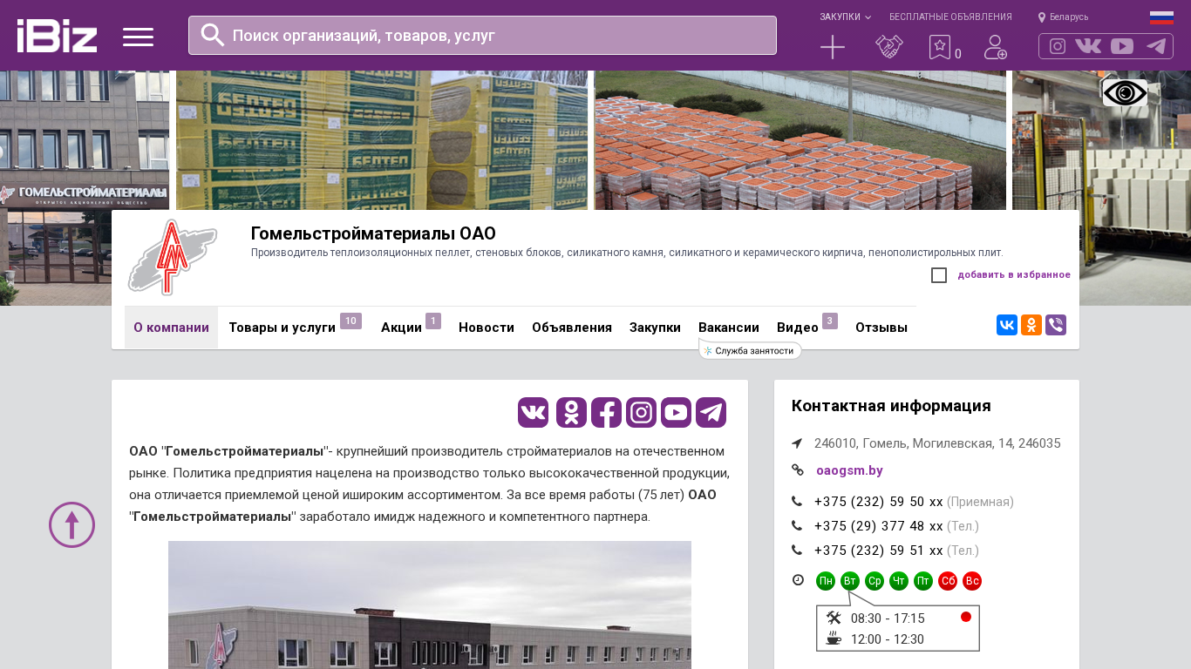Select Monday (Пн) schedule circle
Screen dimensions: 1191x669
(x=826, y=581)
